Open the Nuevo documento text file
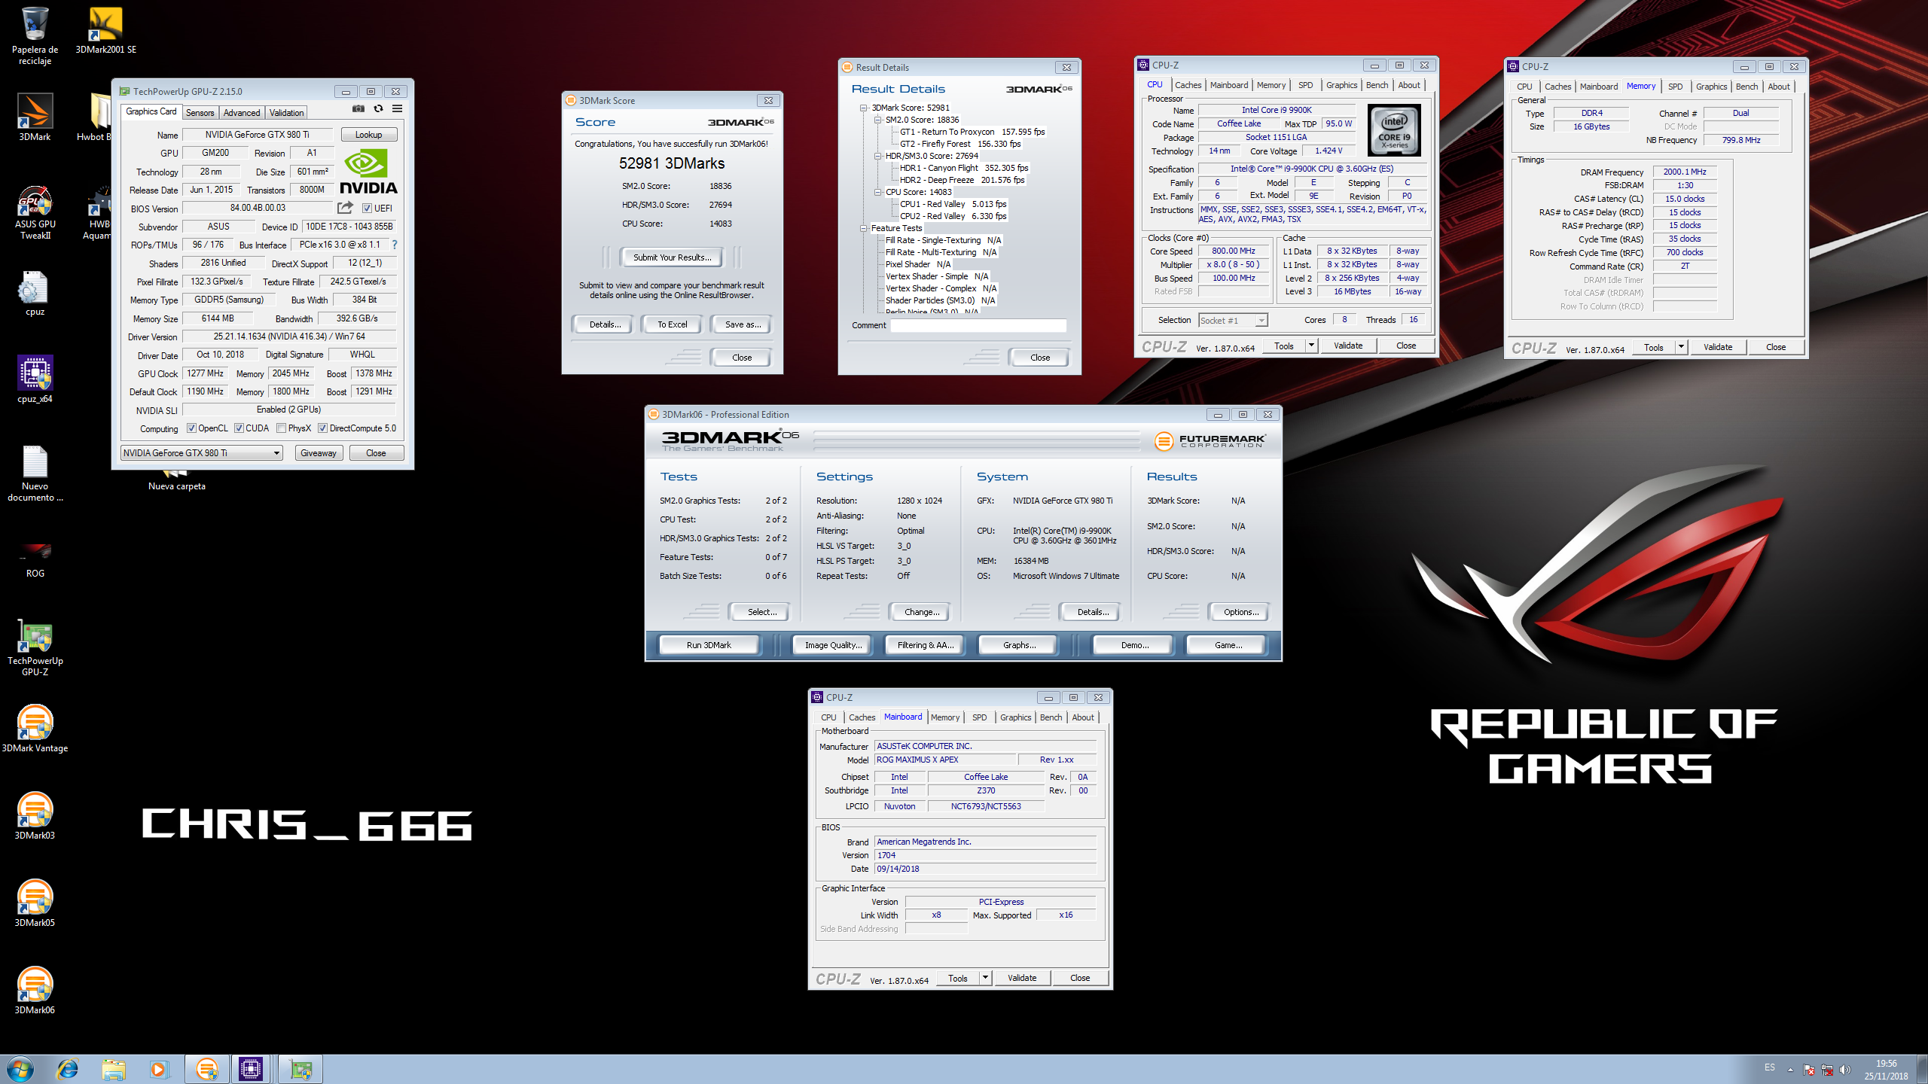 (x=35, y=473)
